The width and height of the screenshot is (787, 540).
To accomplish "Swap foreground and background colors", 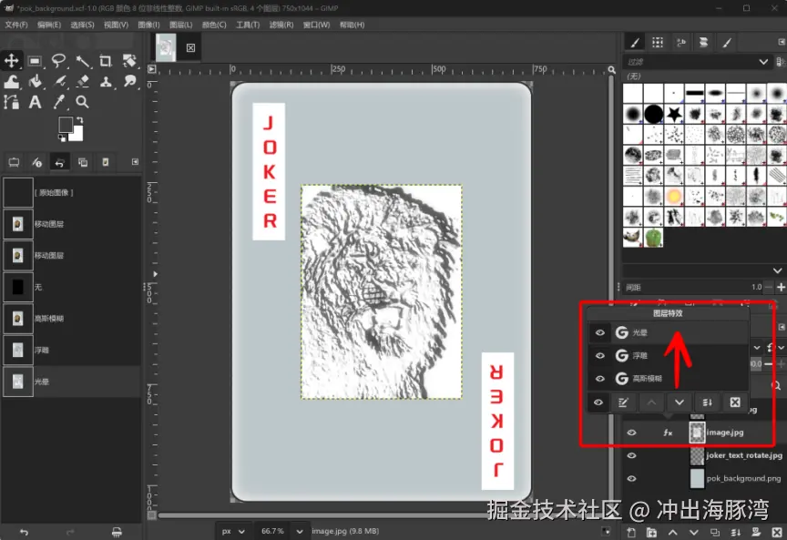I will click(x=79, y=120).
